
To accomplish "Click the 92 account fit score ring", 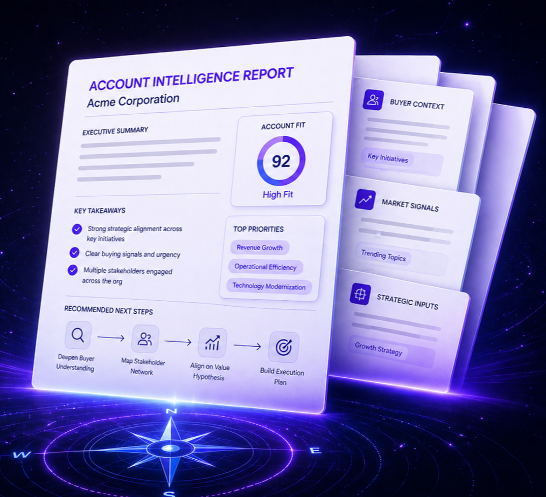I will click(x=282, y=161).
